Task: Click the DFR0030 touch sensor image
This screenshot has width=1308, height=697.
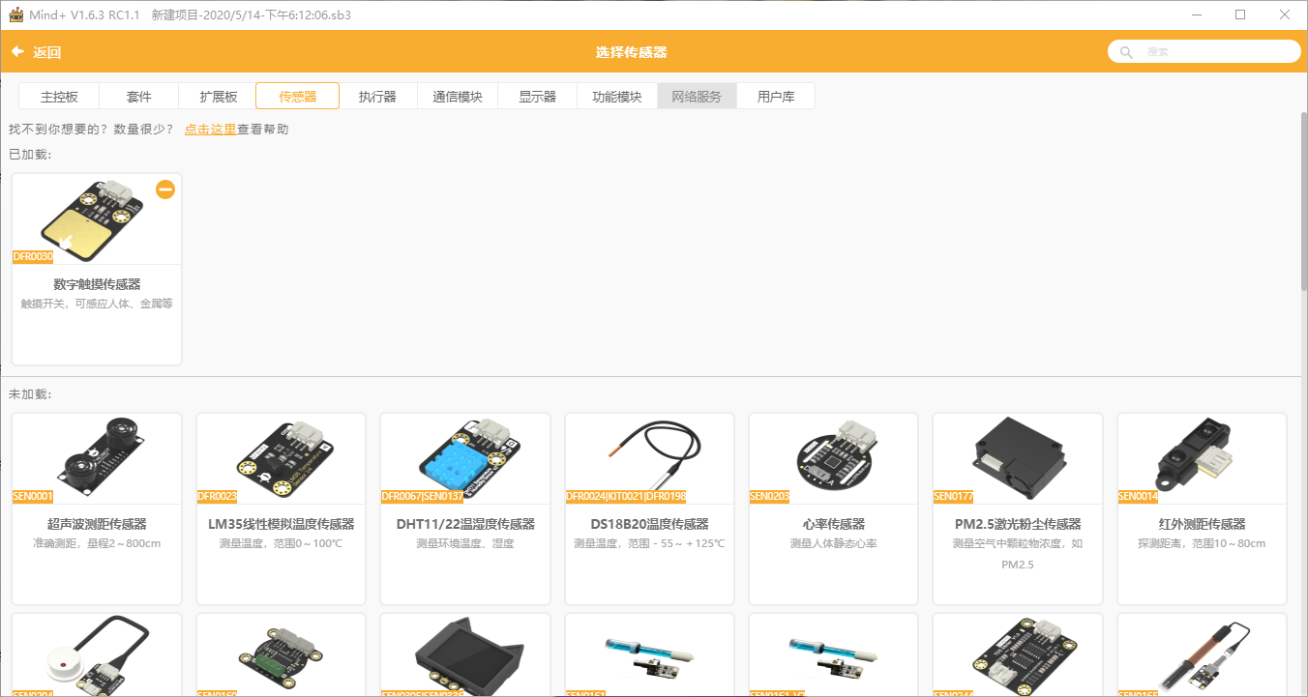Action: click(x=97, y=218)
